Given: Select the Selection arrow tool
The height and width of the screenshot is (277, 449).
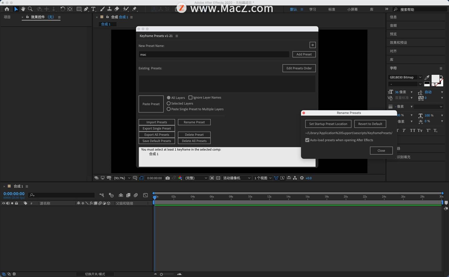Looking at the screenshot, I should tap(16, 9).
